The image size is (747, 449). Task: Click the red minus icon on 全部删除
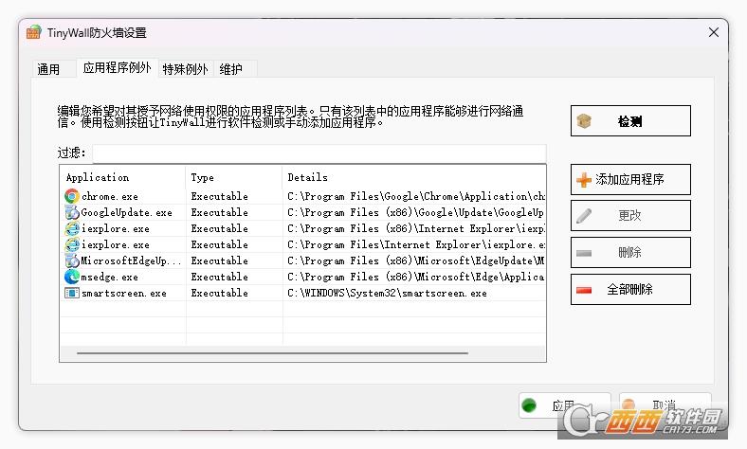tap(584, 290)
